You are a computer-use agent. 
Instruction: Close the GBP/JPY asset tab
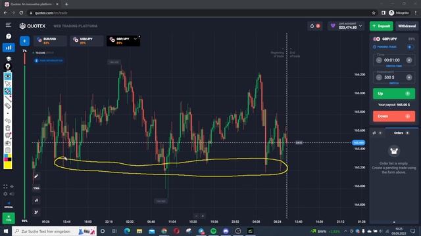pos(139,37)
